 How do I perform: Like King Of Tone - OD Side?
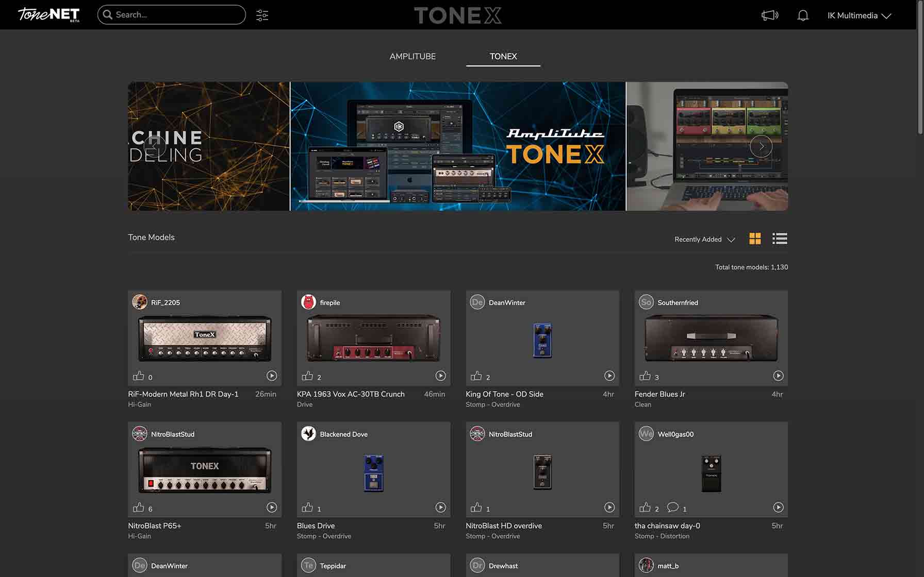[x=476, y=376]
